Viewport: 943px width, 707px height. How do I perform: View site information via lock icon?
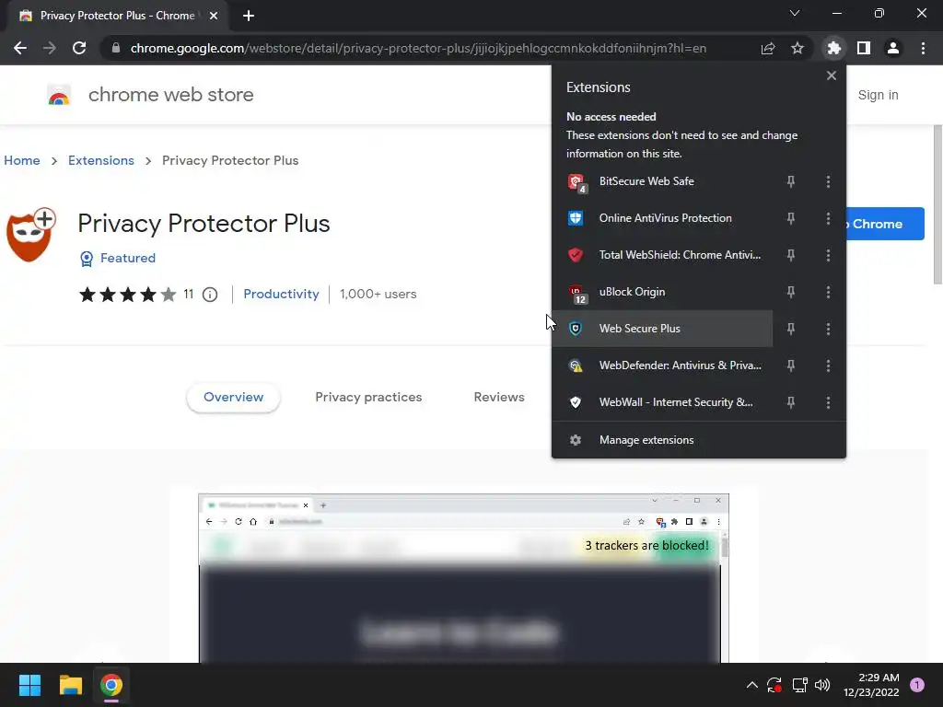click(116, 48)
